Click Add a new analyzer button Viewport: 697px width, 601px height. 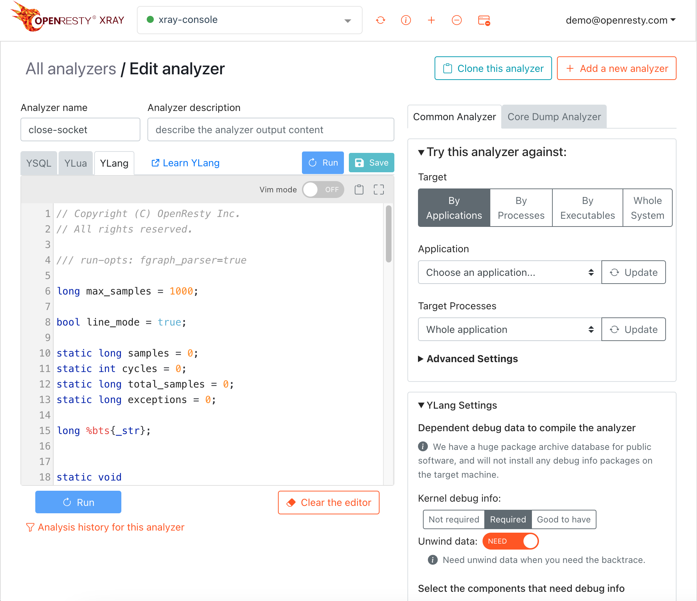(617, 68)
